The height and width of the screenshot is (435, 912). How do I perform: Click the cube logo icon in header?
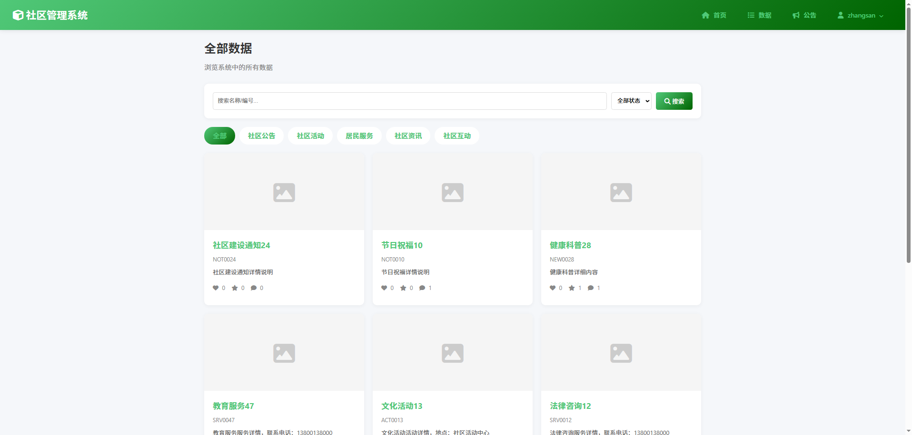[18, 15]
